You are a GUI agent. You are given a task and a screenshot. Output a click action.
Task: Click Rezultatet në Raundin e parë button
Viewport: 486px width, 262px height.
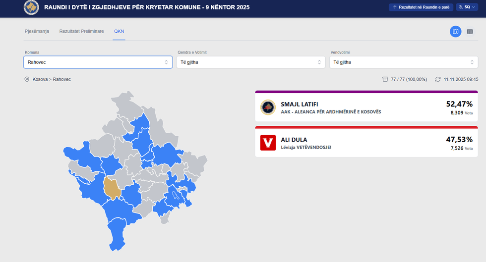click(421, 7)
